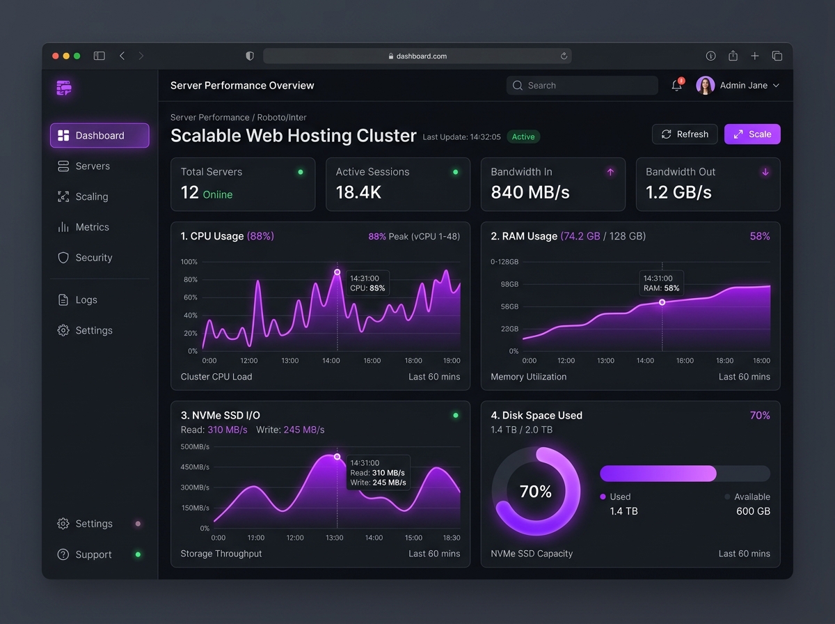Click the magnifier icon in Search

point(518,86)
